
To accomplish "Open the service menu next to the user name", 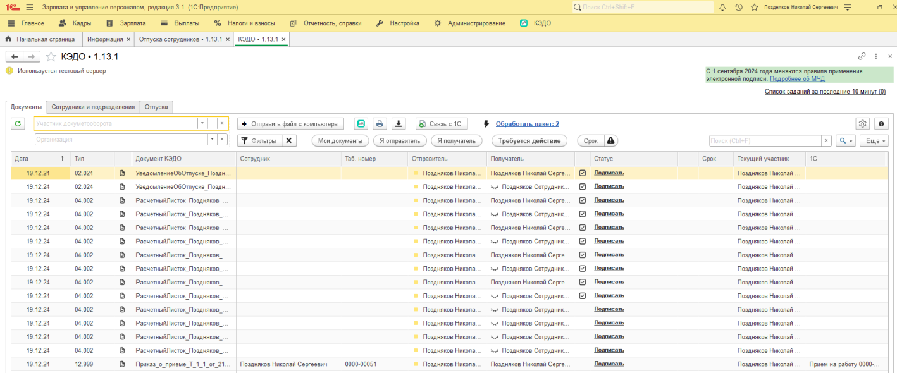I will [x=848, y=7].
